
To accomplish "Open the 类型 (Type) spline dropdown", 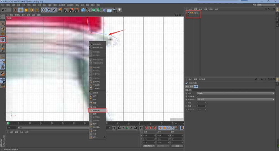I will click(235, 93).
